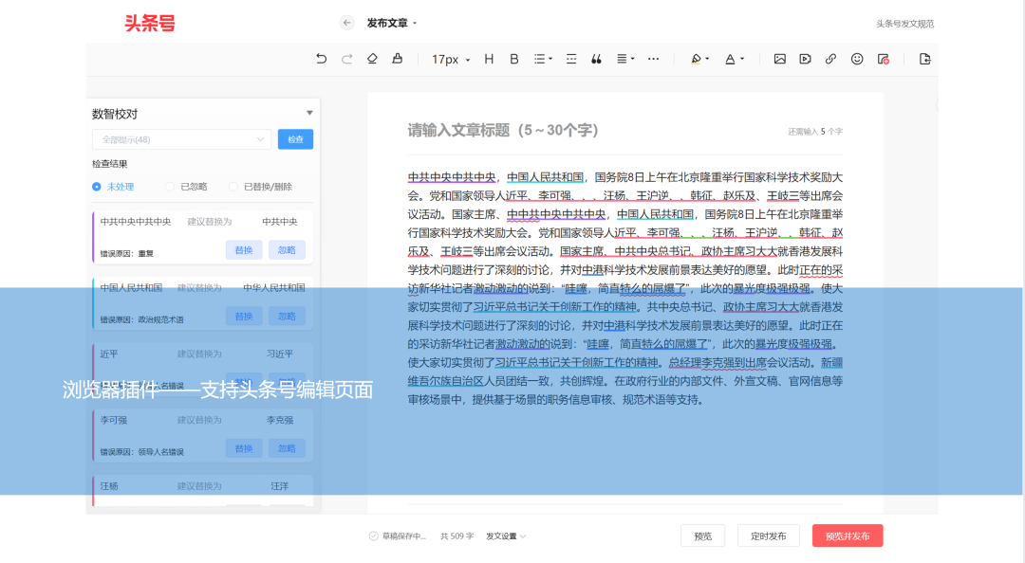Viewport: 1025px width, 563px height.
Task: Open the list style dropdown
Action: (x=543, y=59)
